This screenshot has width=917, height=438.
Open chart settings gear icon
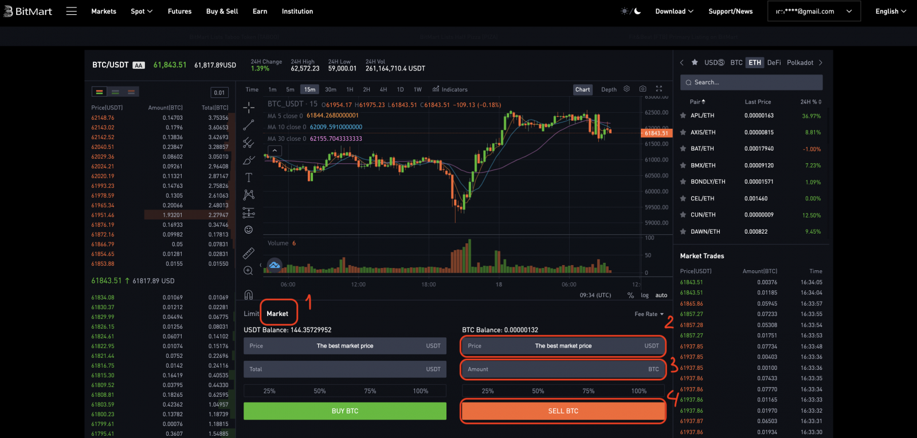[x=626, y=89]
